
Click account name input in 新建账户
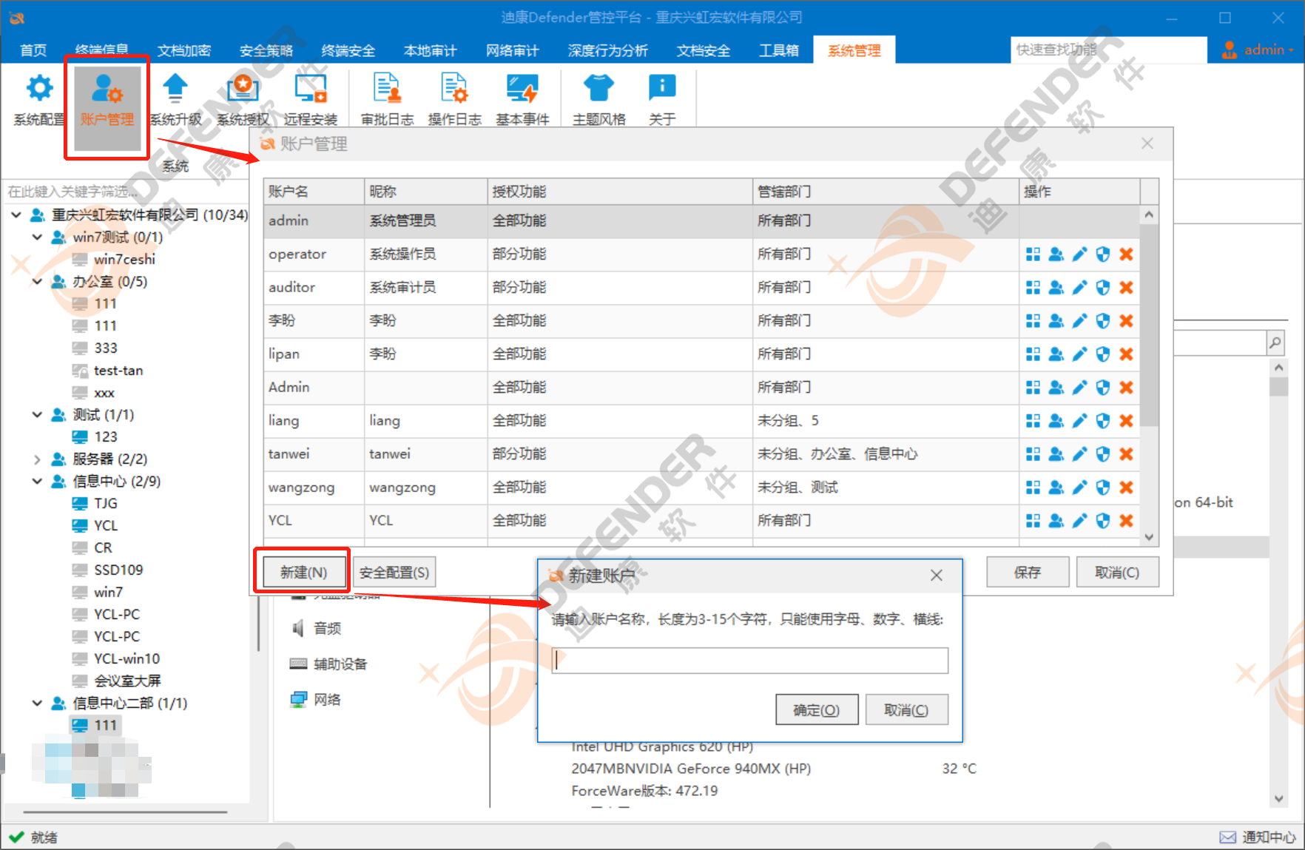click(x=749, y=661)
